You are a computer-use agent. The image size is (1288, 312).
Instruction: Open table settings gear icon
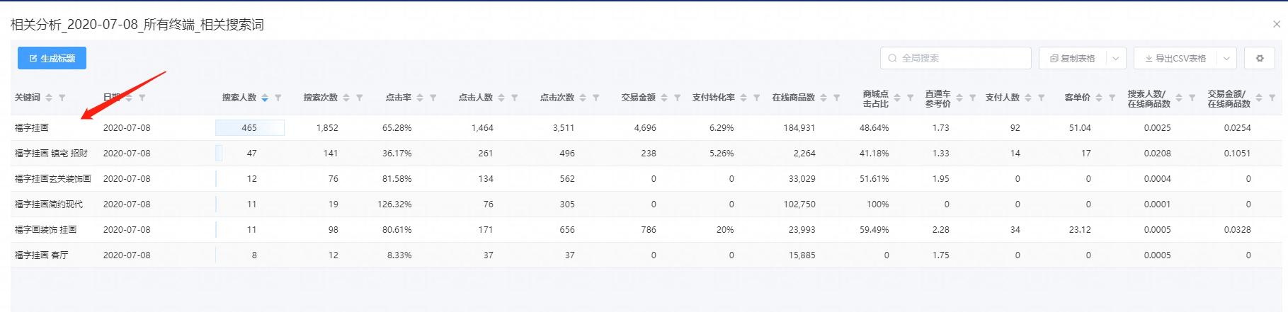click(1260, 58)
